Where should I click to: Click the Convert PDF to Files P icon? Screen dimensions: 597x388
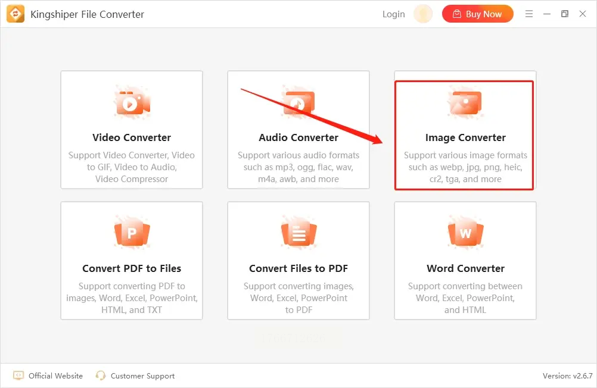pos(132,233)
